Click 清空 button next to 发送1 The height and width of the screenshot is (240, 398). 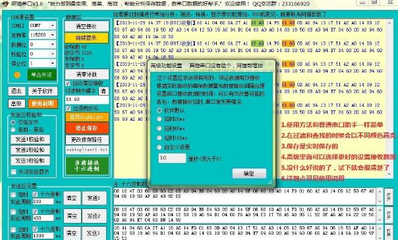[x=72, y=198]
